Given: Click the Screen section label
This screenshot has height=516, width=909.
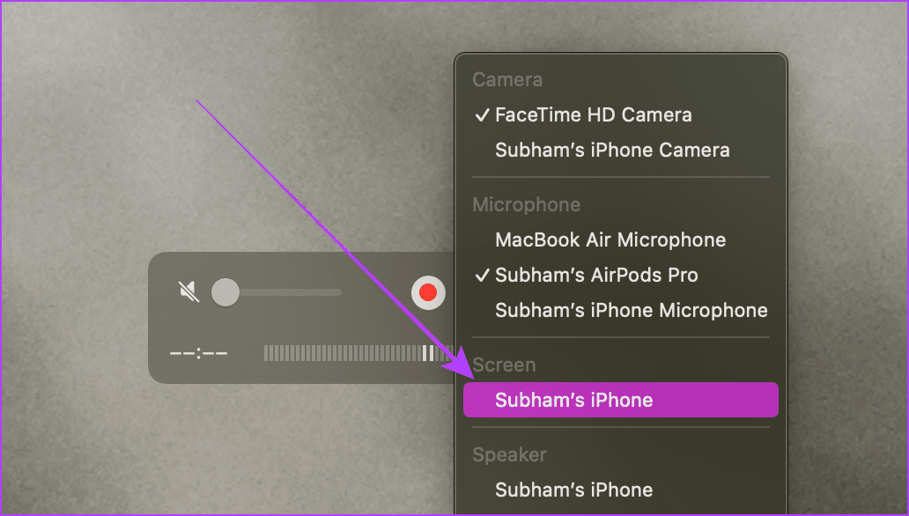Looking at the screenshot, I should click(505, 365).
